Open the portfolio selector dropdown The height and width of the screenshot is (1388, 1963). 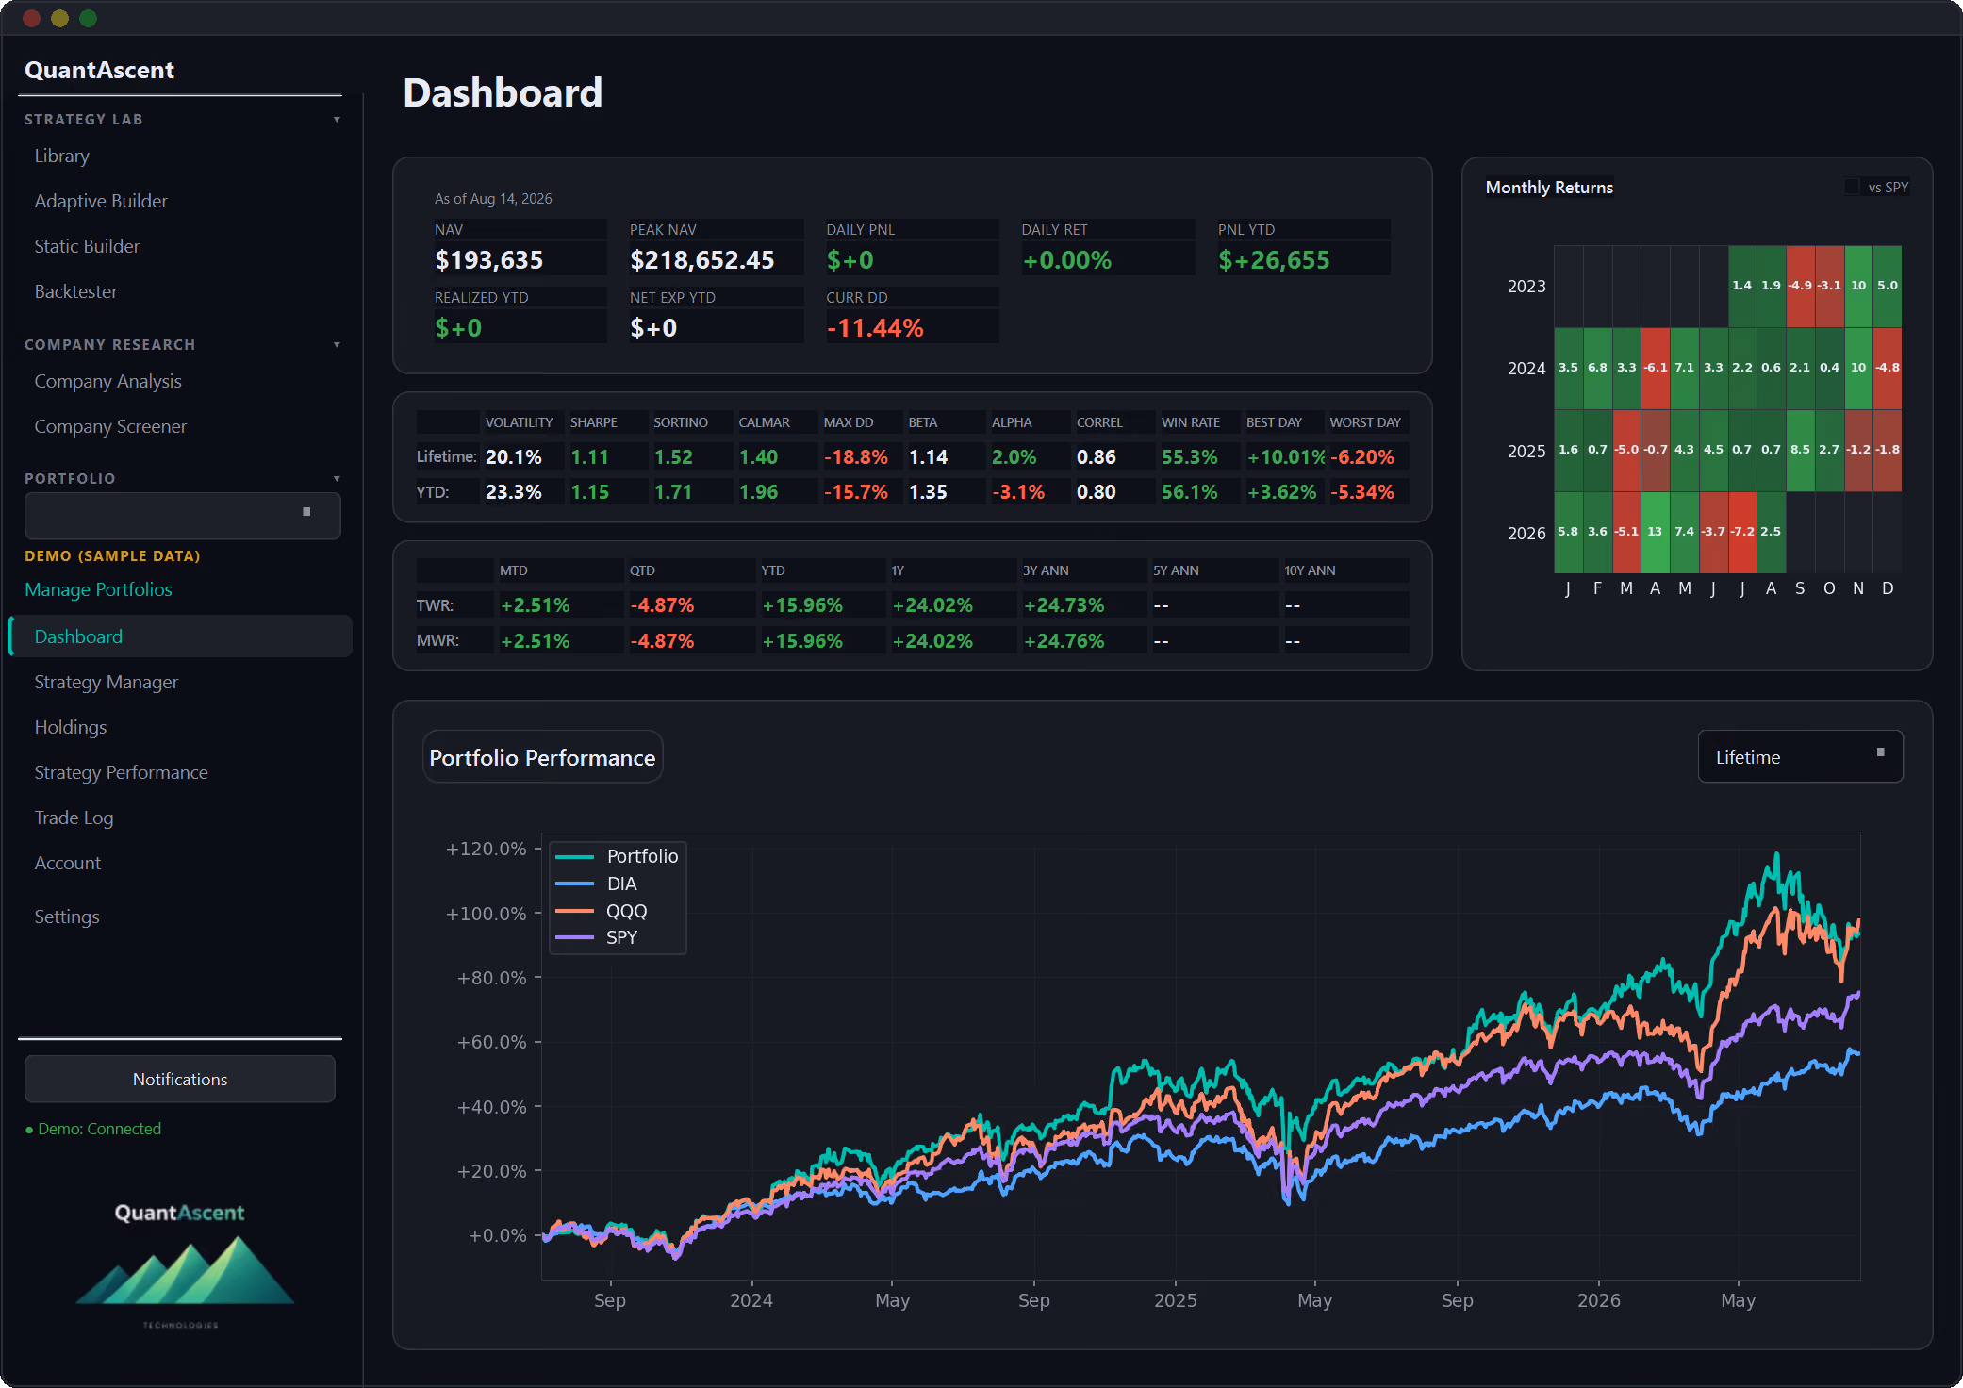[183, 515]
